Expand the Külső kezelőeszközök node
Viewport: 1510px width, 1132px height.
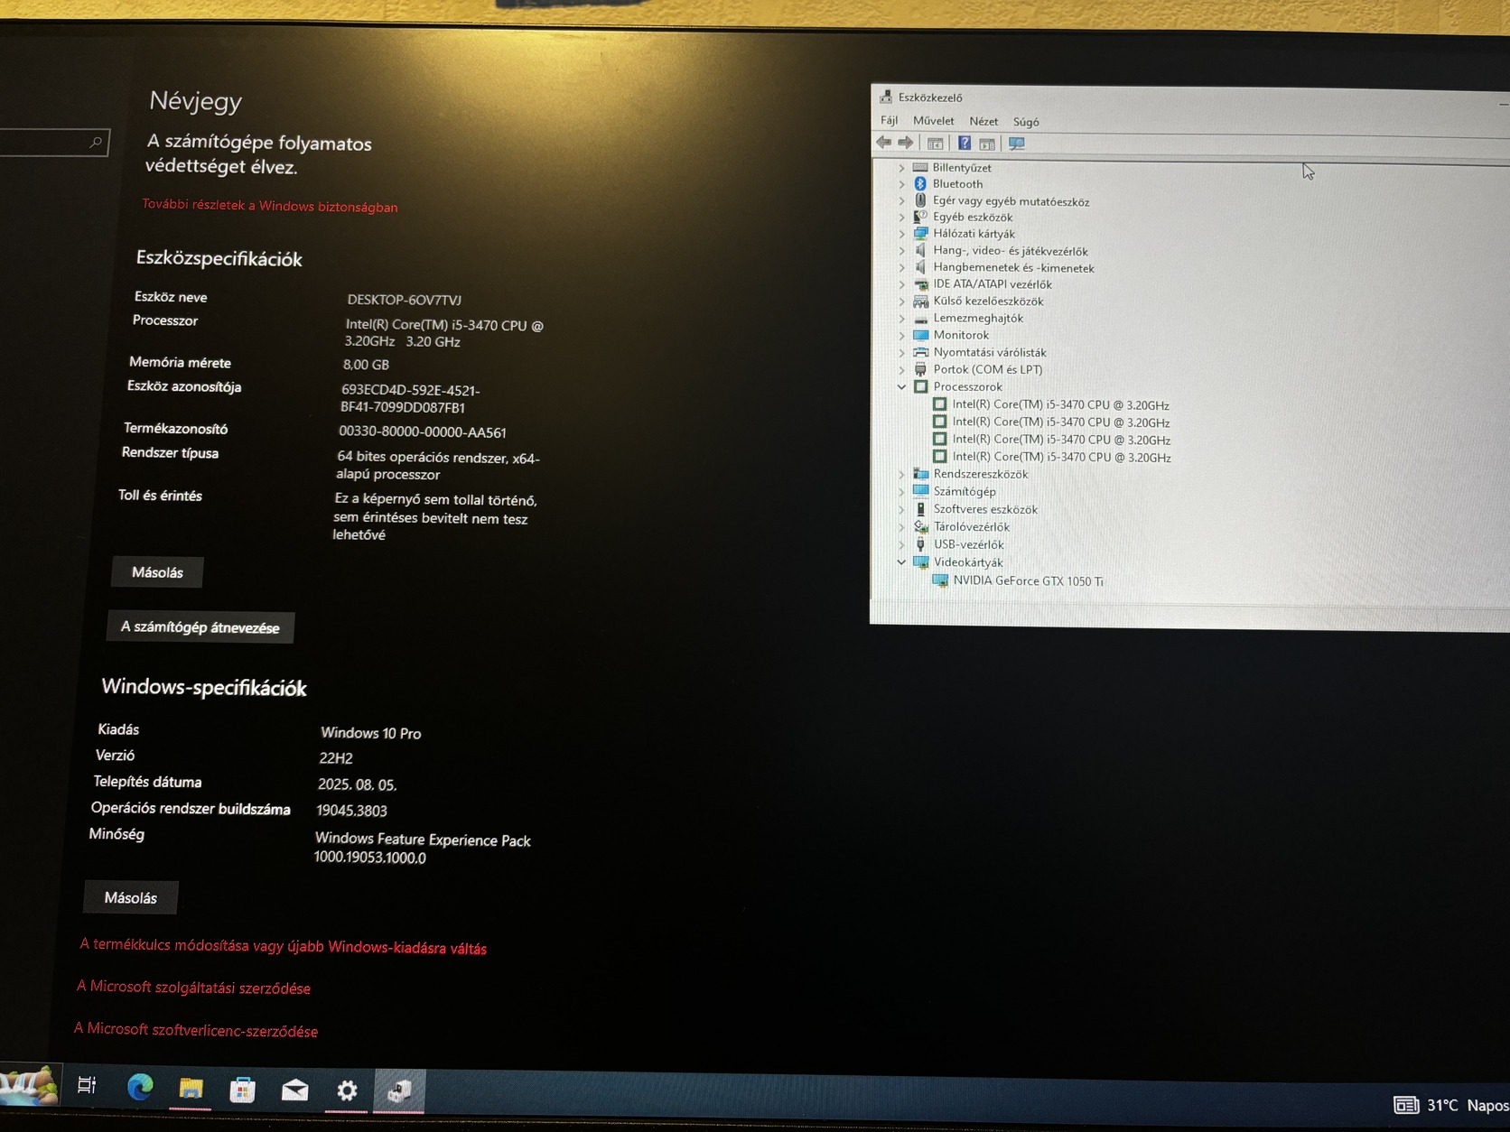click(901, 302)
